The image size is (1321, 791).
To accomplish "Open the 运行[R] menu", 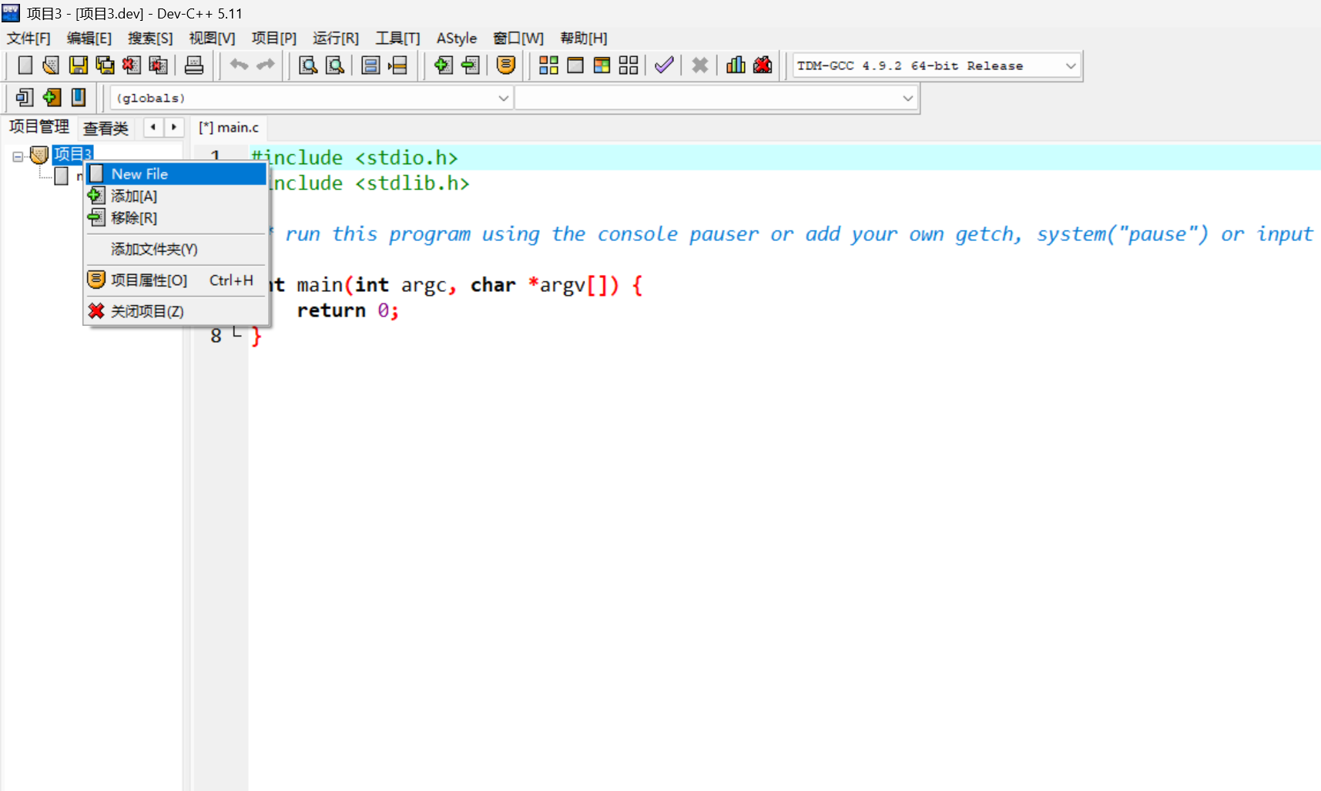I will click(336, 39).
